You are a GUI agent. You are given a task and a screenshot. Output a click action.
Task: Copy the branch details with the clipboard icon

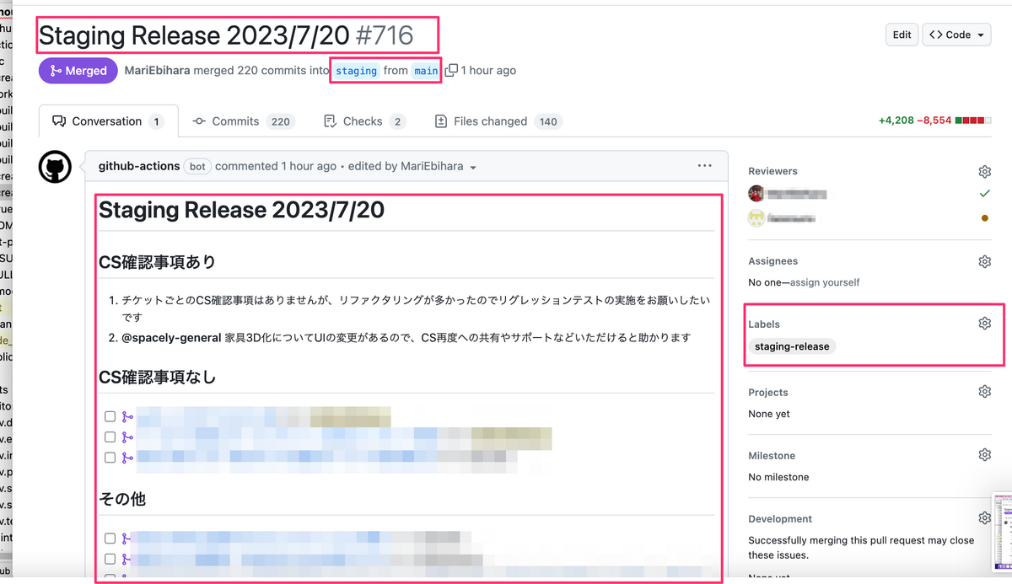tap(453, 70)
